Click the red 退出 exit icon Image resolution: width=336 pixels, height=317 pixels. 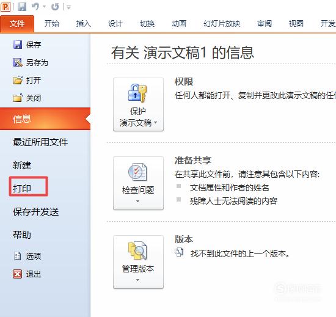[17, 274]
